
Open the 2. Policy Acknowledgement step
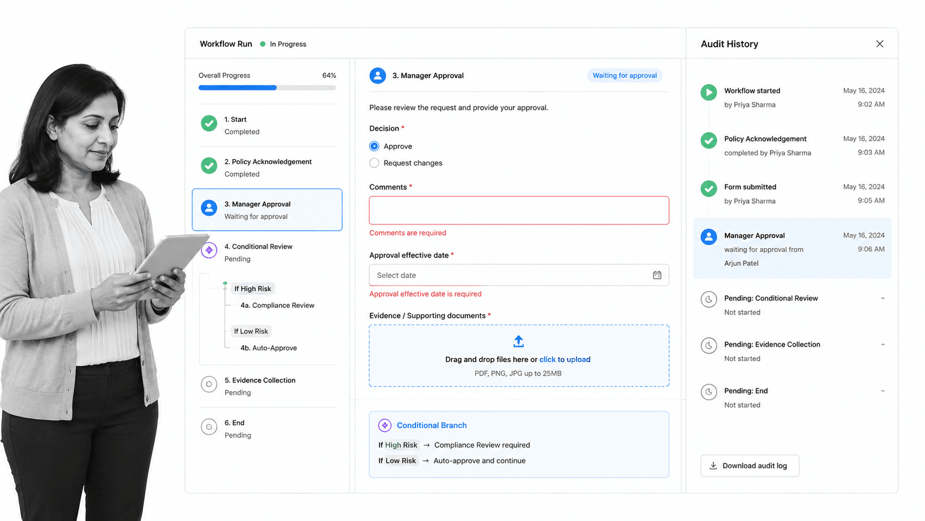click(267, 168)
